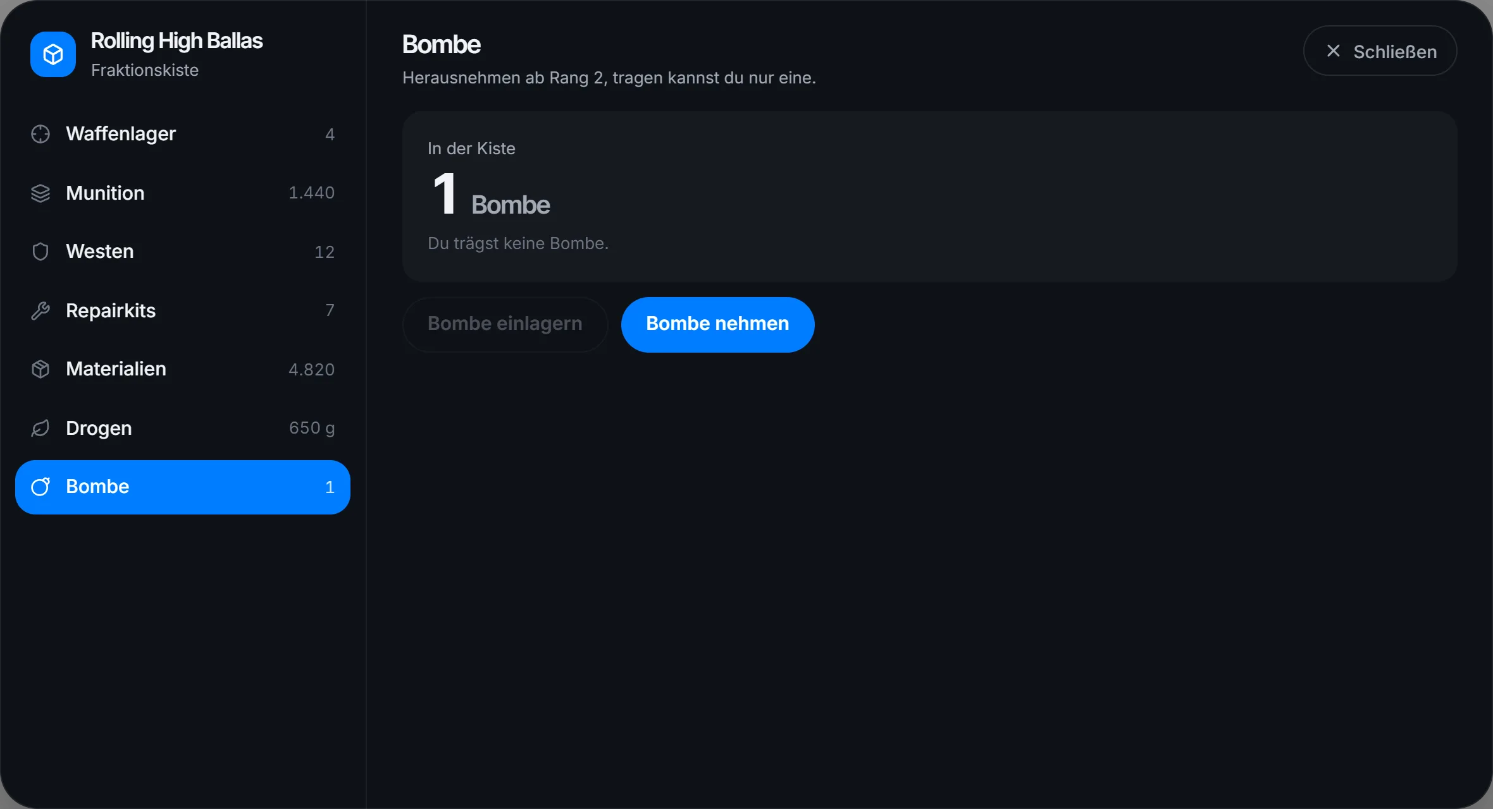This screenshot has width=1493, height=809.
Task: Close the crate with Schließen
Action: click(x=1380, y=51)
